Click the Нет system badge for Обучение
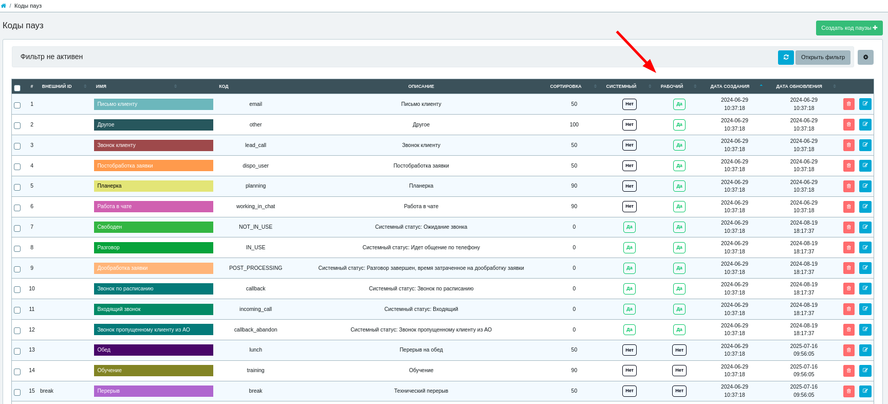The height and width of the screenshot is (404, 888). click(x=630, y=371)
